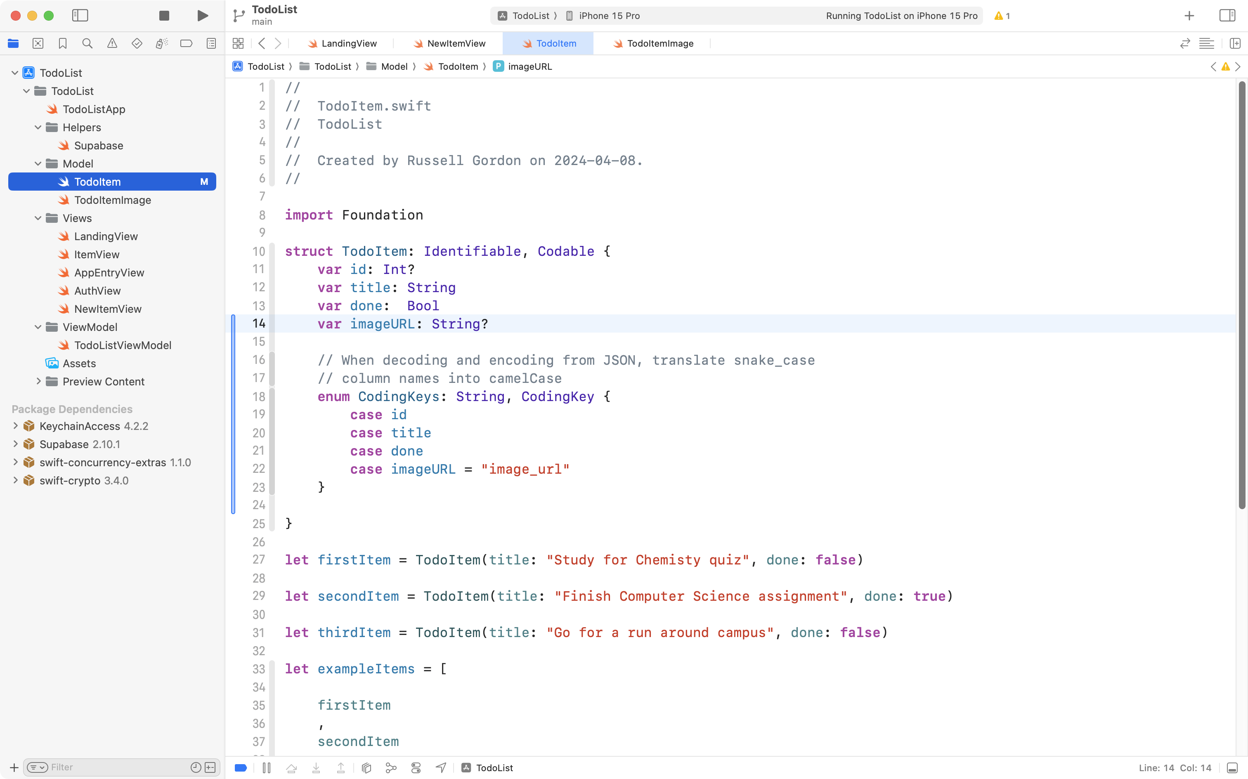The image size is (1248, 779).
Task: Click the Simulate Location arrow icon
Action: tap(441, 768)
